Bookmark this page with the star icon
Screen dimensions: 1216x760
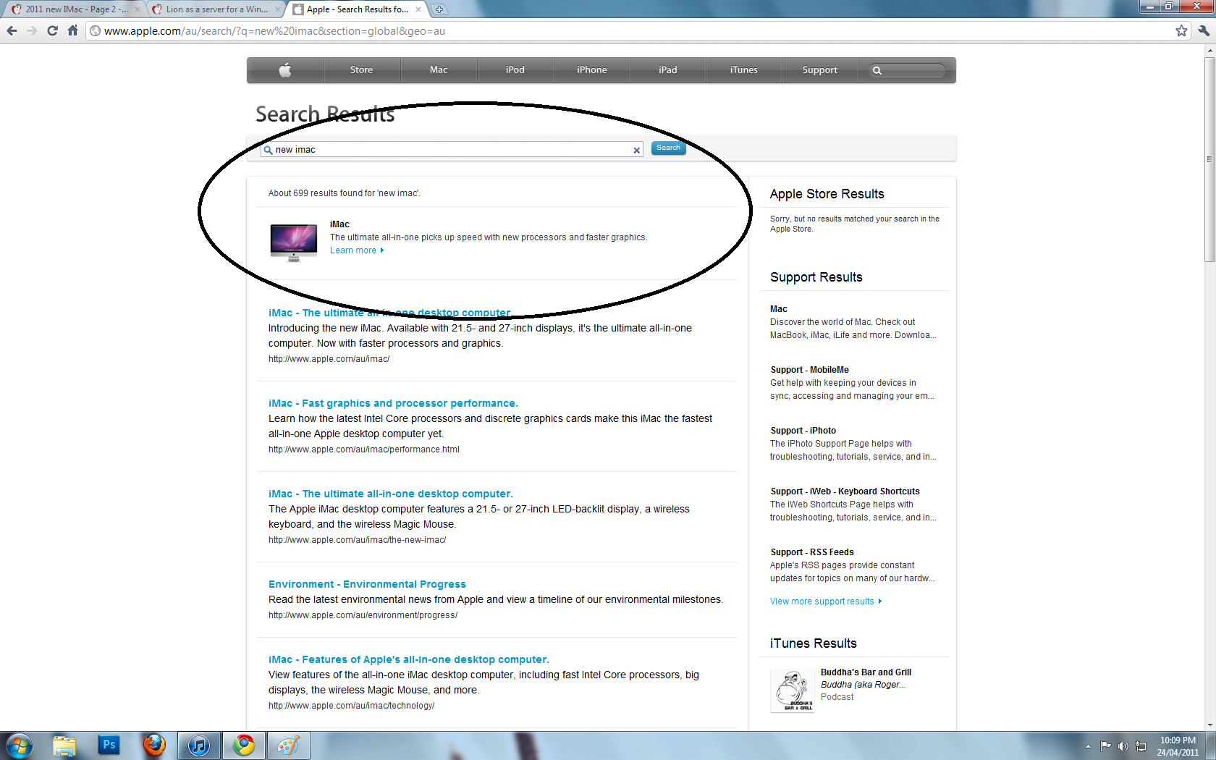[1181, 30]
